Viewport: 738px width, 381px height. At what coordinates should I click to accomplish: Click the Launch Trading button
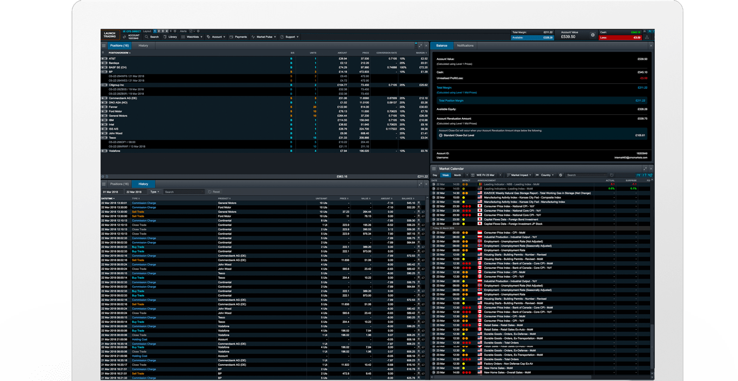click(110, 35)
